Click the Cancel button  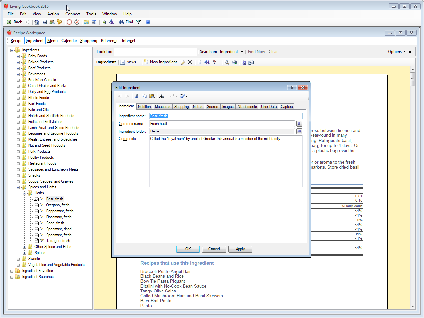pyautogui.click(x=214, y=249)
